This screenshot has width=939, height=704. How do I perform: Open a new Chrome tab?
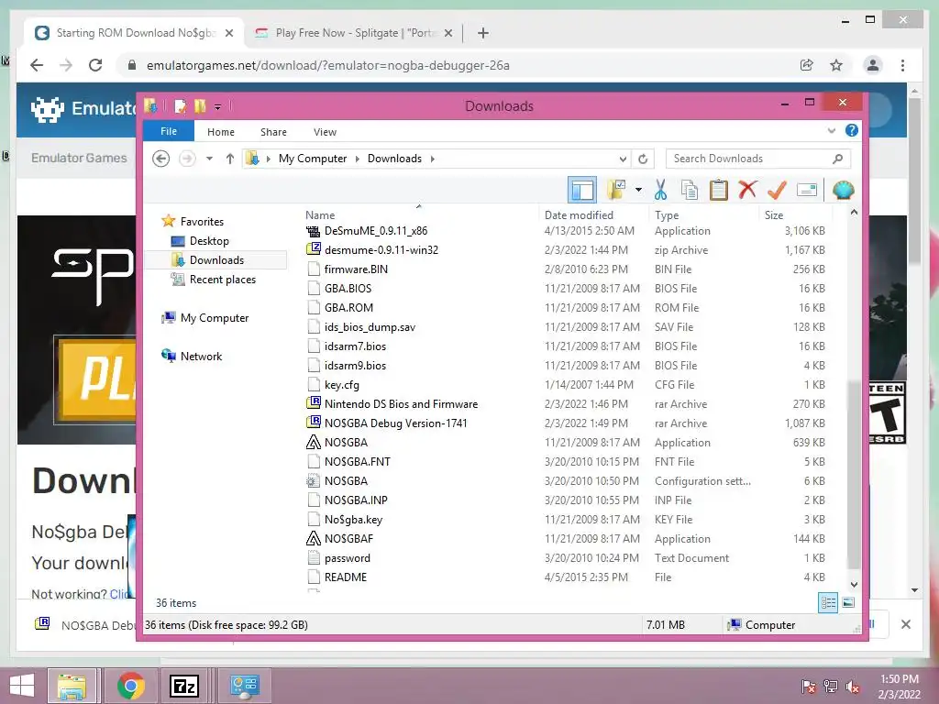click(x=483, y=33)
